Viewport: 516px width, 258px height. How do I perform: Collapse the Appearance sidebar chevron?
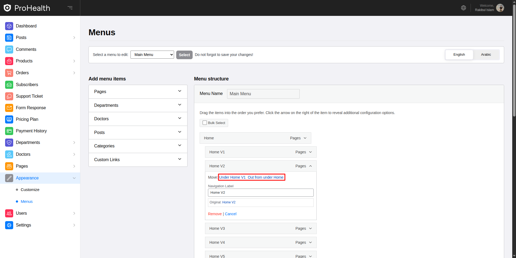tap(74, 178)
